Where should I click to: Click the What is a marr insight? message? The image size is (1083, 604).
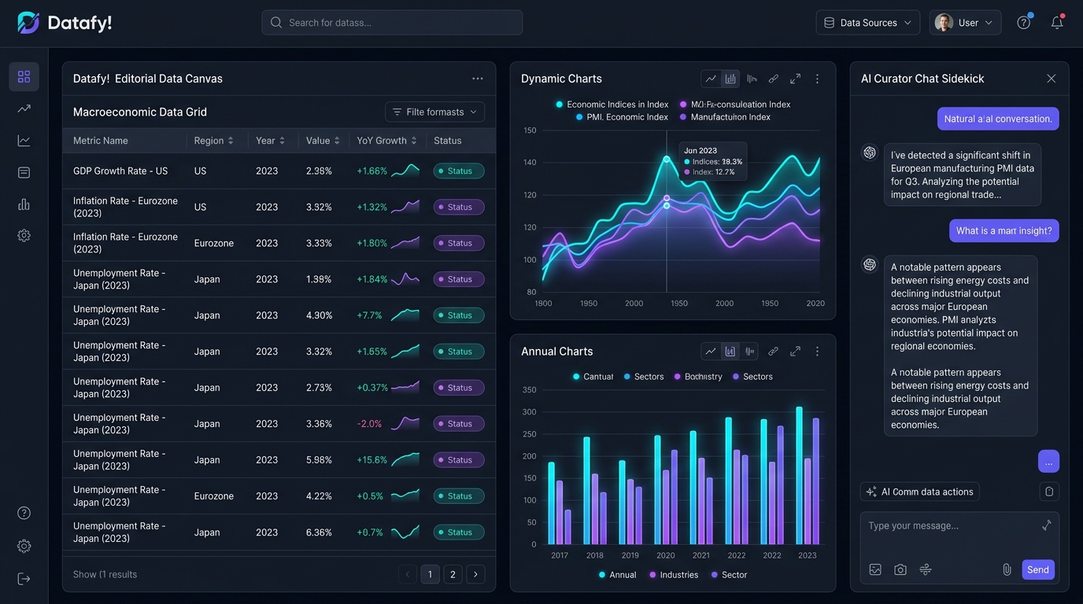[x=1004, y=230]
